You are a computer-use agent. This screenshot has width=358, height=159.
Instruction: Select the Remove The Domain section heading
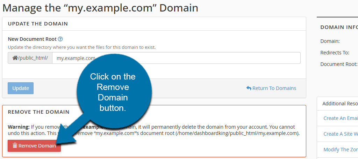[x=38, y=112]
